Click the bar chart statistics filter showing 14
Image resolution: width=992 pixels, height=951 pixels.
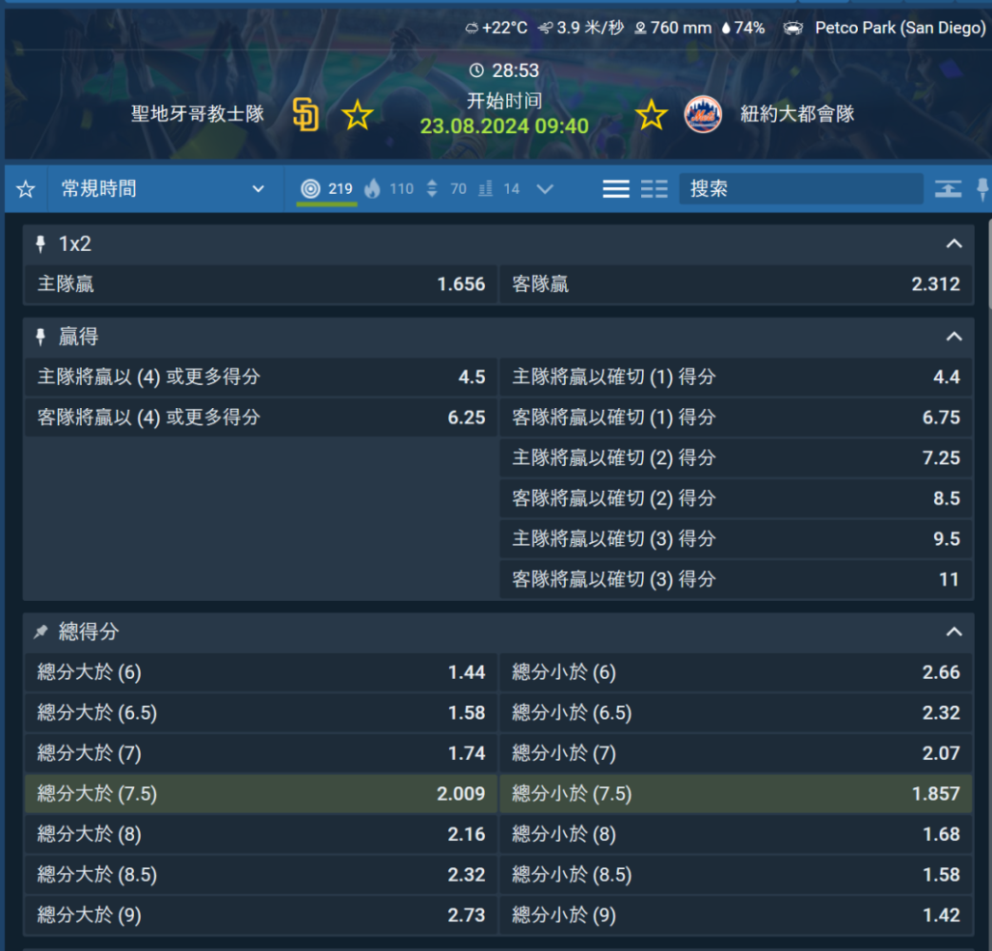[499, 189]
